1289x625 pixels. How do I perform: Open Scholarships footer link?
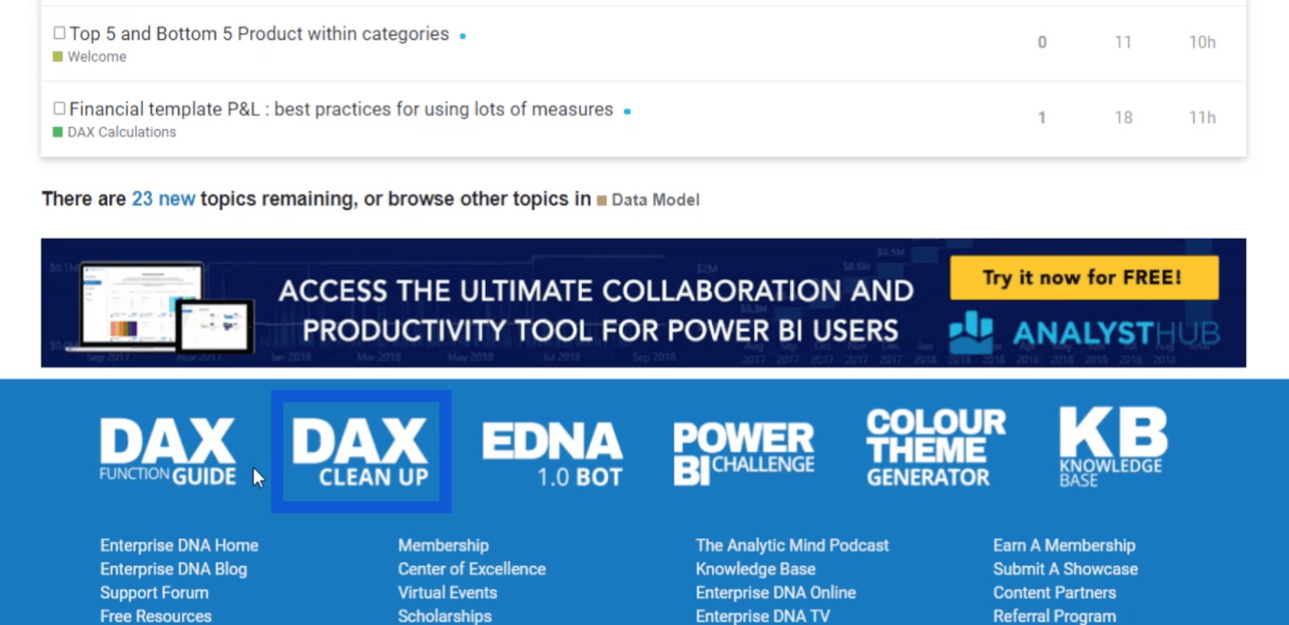445,616
